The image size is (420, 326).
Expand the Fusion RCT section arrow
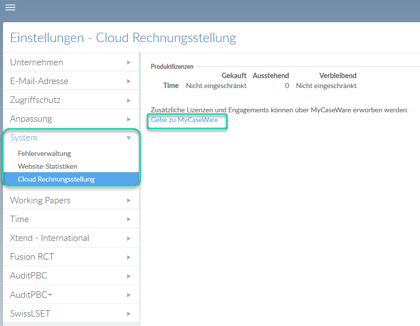tap(129, 257)
